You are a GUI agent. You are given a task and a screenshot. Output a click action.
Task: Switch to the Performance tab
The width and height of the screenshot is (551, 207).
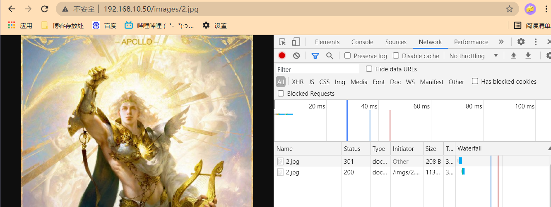click(471, 42)
